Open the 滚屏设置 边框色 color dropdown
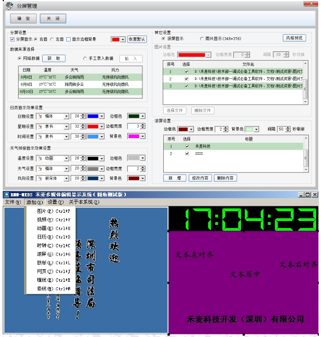Viewport: 321px width, 337px height. (191, 129)
